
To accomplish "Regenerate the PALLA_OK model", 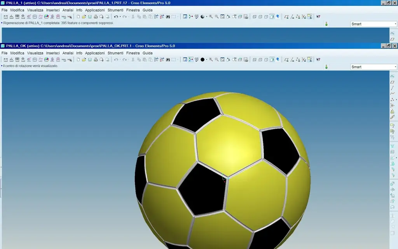I will point(156,60).
